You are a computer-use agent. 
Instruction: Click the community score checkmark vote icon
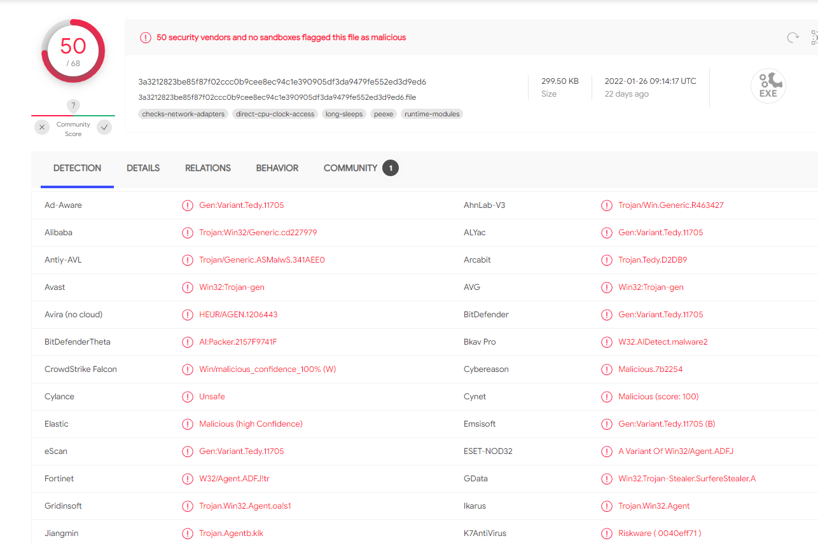pyautogui.click(x=104, y=127)
